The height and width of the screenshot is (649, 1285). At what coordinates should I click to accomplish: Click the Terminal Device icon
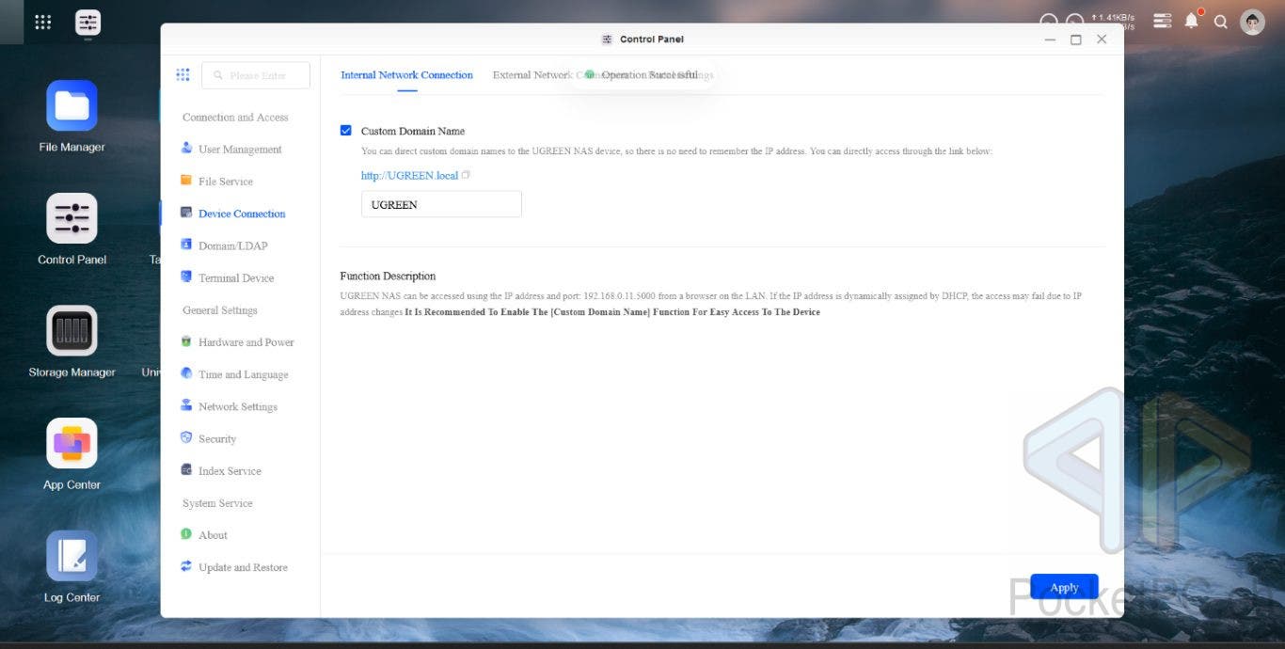pos(186,277)
